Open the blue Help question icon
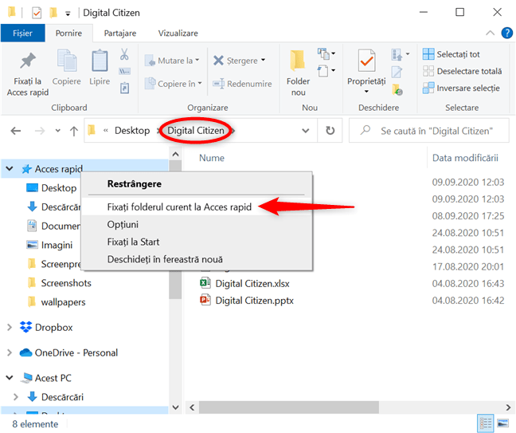Viewport: 516px width, 433px height. 506,33
